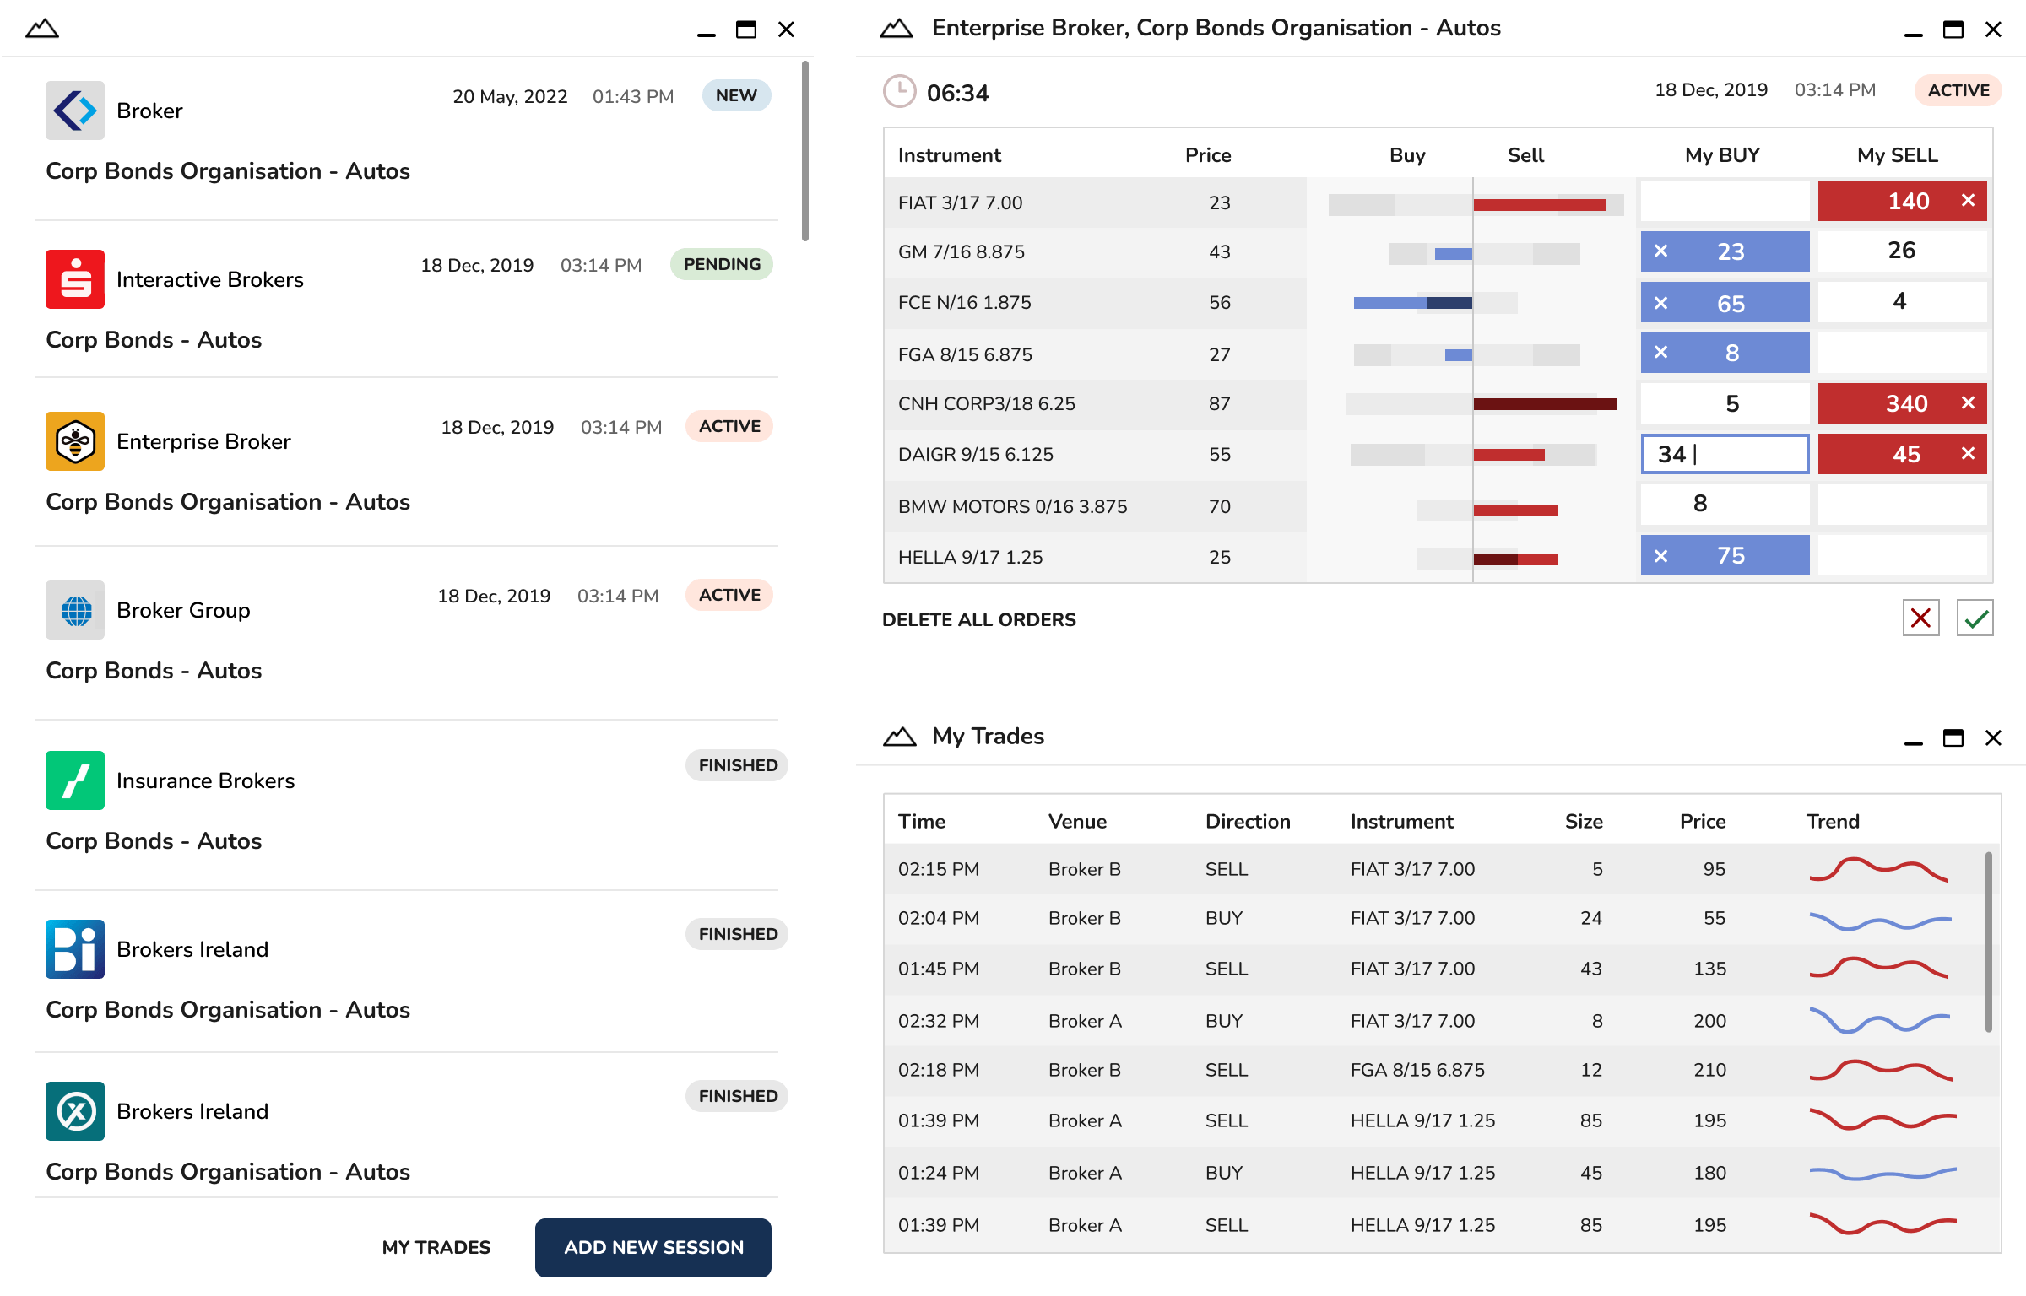Viewport: 2026px width, 1296px height.
Task: Open MY TRADES link at bottom
Action: click(x=436, y=1247)
